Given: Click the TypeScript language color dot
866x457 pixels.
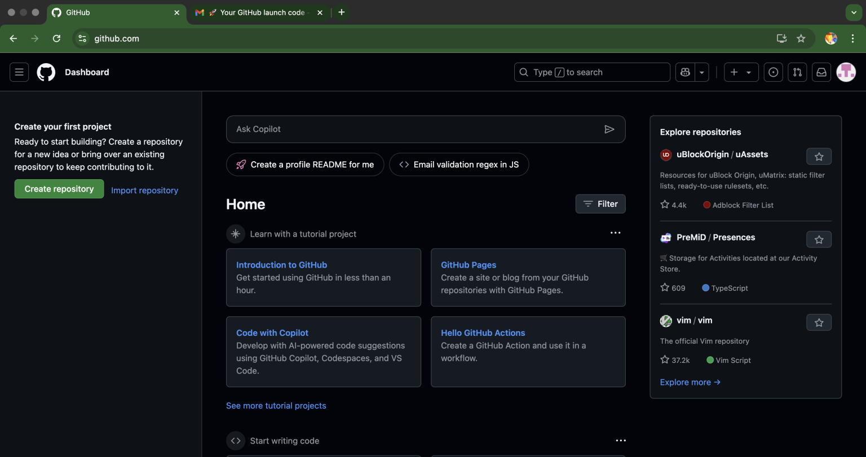Looking at the screenshot, I should pyautogui.click(x=705, y=288).
